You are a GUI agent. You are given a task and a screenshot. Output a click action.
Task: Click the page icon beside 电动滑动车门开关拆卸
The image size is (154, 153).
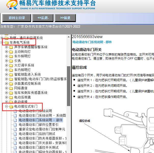tap(15, 143)
